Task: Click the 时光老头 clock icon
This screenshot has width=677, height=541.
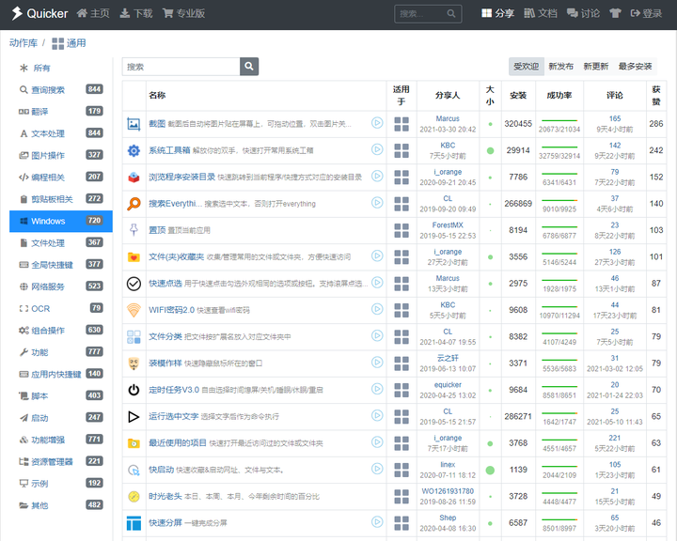Action: coord(134,497)
